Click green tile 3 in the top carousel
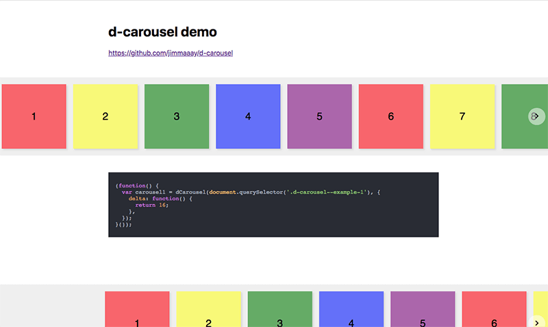 (177, 116)
